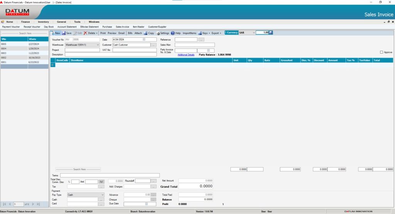Click the Roundoff lookup button
The height and width of the screenshot is (214, 395).
pyautogui.click(x=154, y=181)
